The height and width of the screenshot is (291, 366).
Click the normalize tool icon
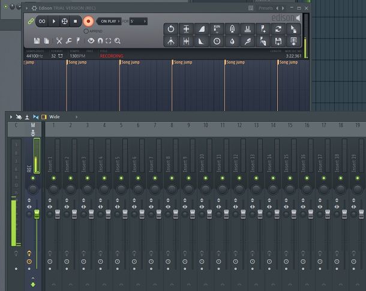click(x=186, y=29)
